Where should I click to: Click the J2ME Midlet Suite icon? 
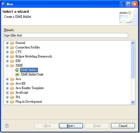(17, 74)
